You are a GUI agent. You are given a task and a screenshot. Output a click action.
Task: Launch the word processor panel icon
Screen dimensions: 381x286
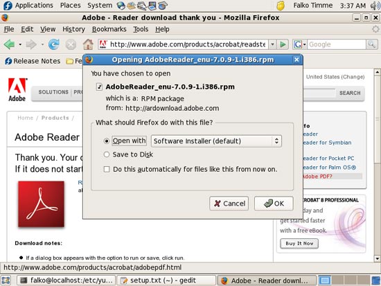[142, 6]
